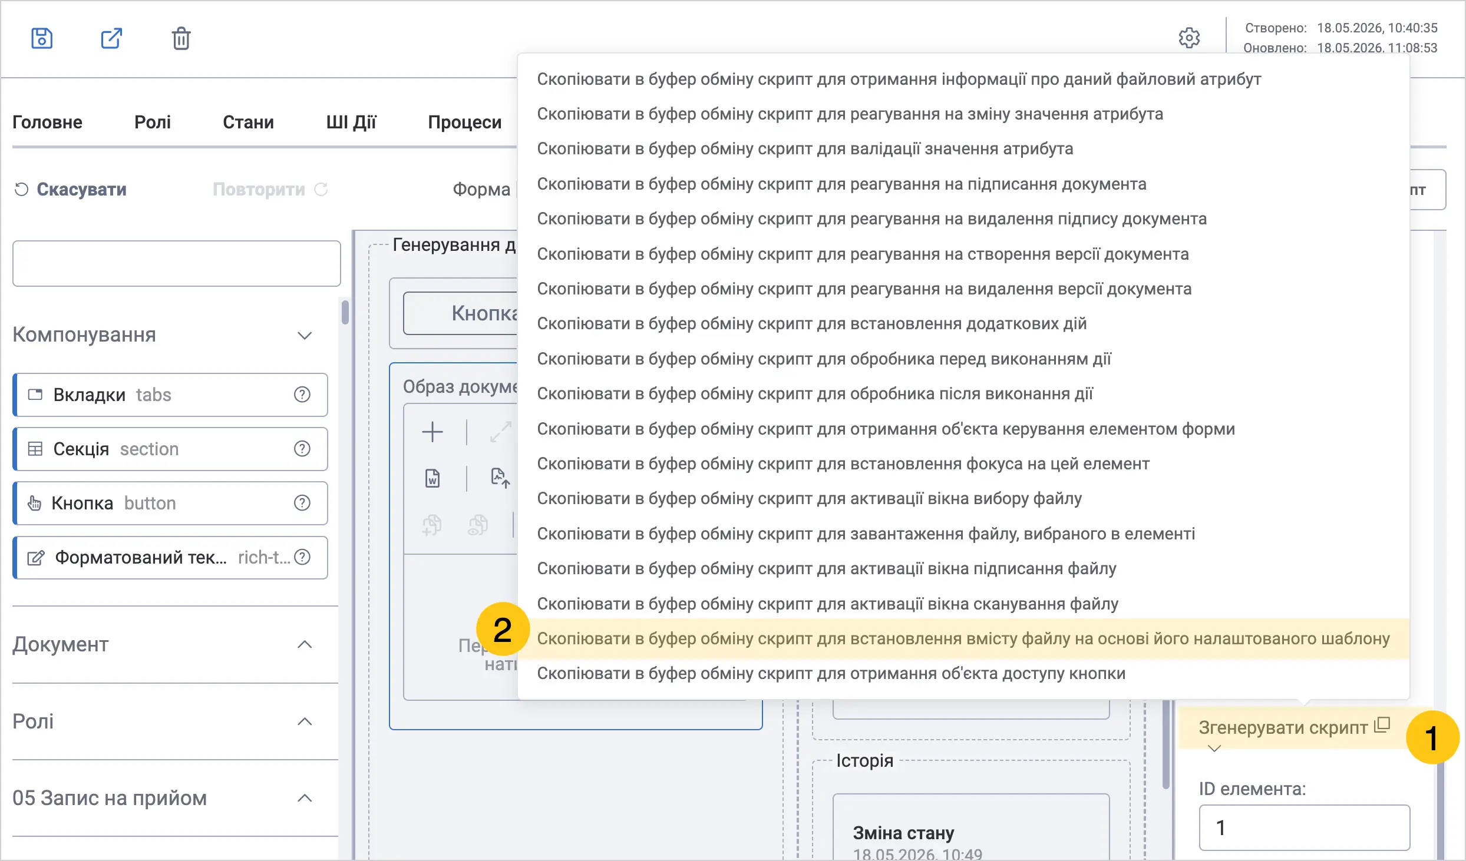Select script for об'єкта керування елементом форми
The width and height of the screenshot is (1466, 861).
pos(963,429)
